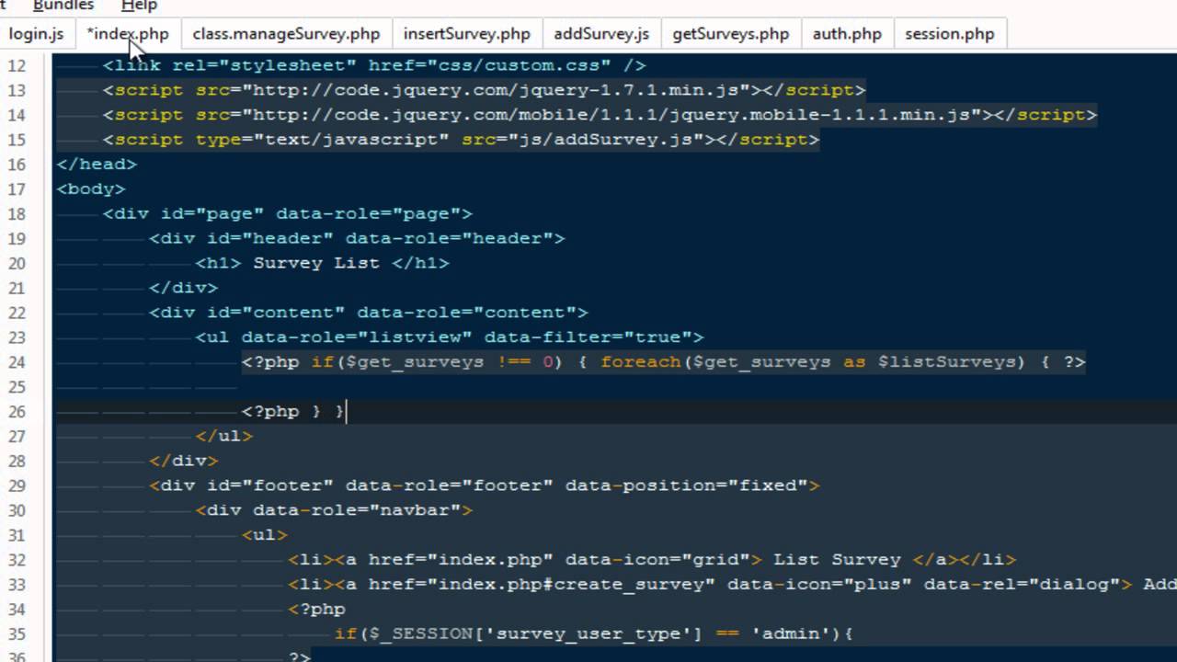Viewport: 1177px width, 662px height.
Task: Click line number 29 in gutter
Action: [17, 485]
